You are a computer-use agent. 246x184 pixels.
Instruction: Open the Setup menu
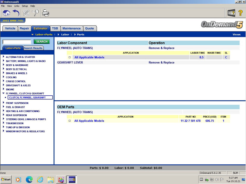[x=25, y=6]
